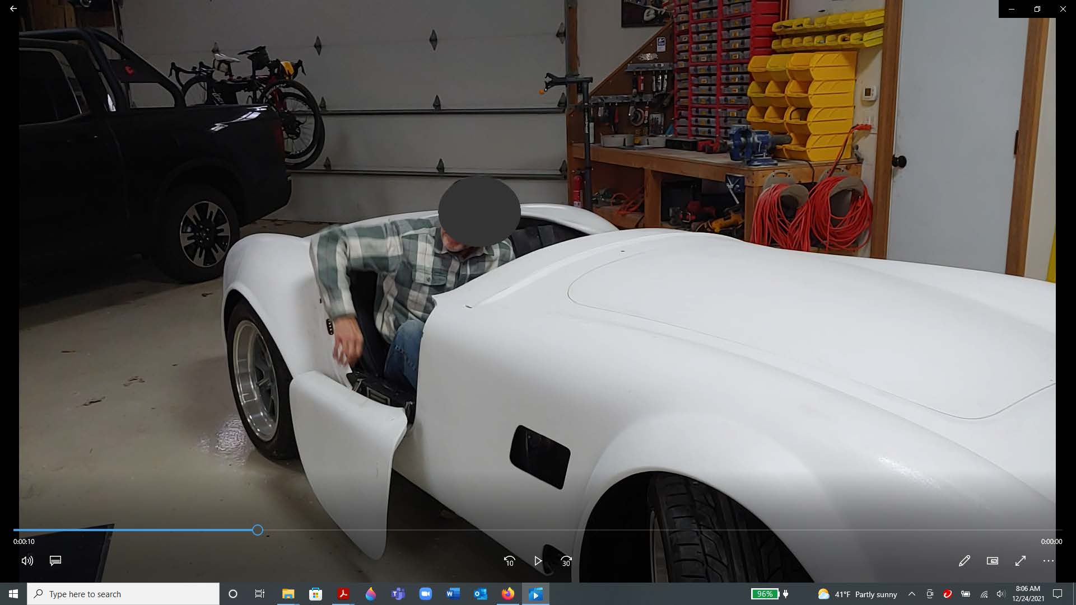
Task: Open the subtitles and captions menu
Action: click(55, 561)
